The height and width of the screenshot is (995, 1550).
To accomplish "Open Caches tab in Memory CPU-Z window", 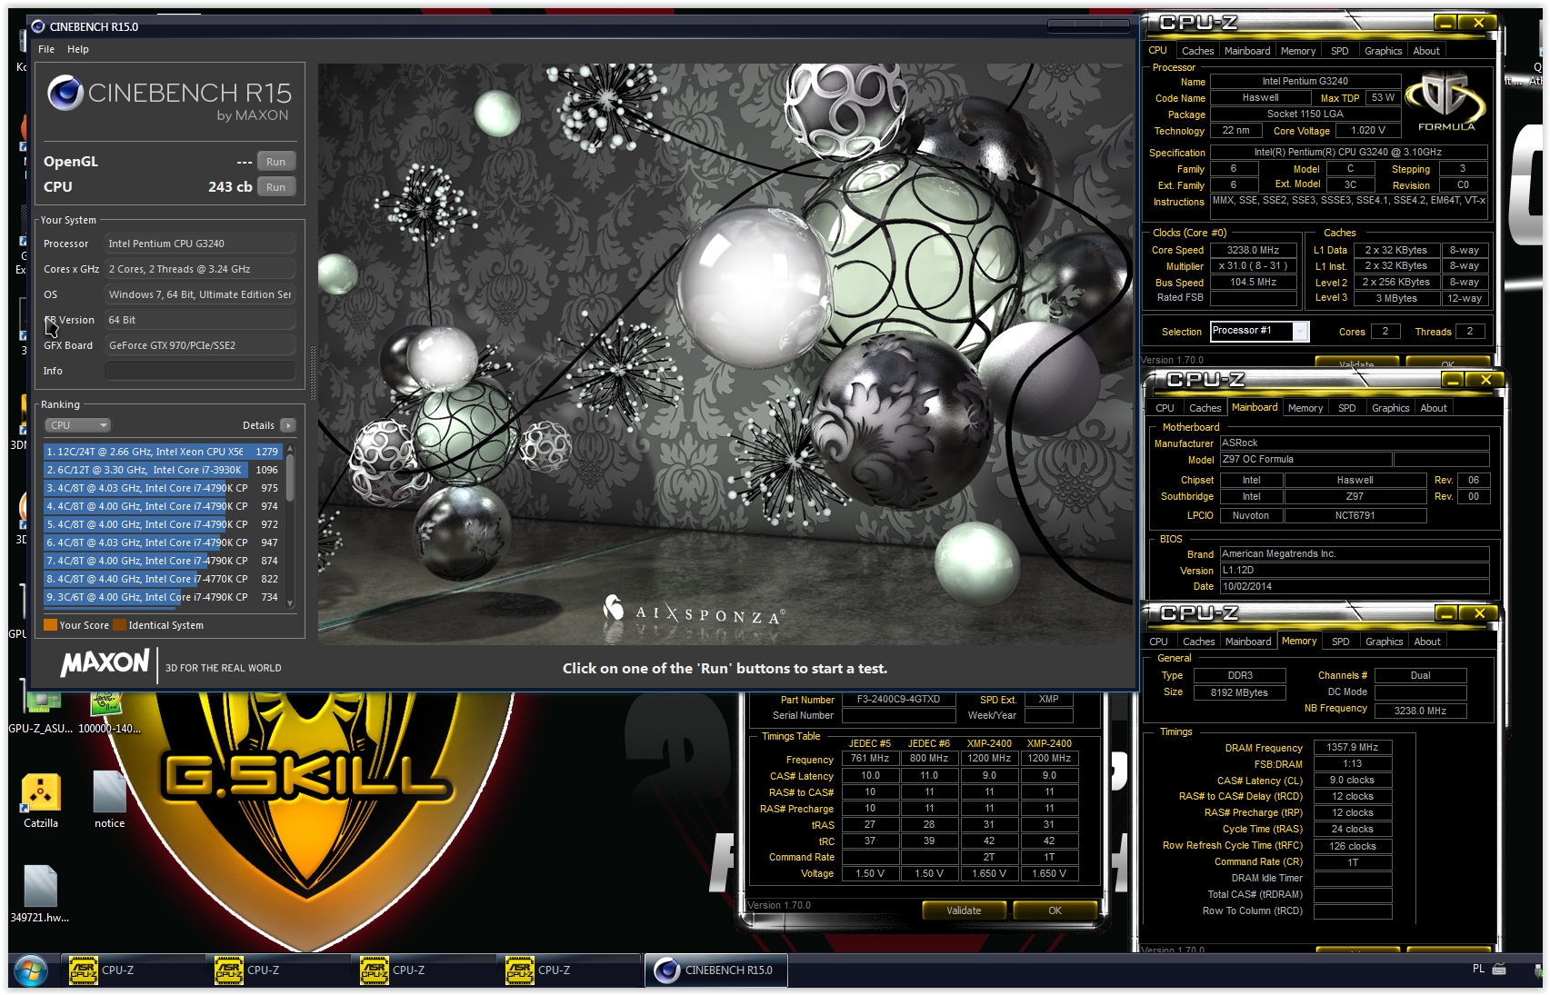I will click(x=1198, y=642).
